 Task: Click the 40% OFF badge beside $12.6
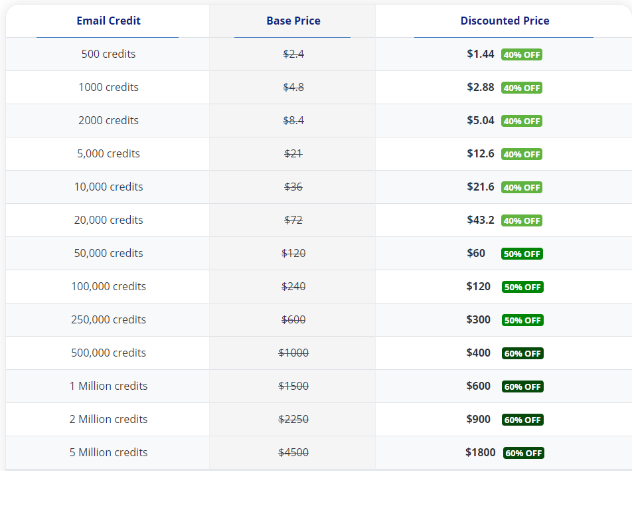[522, 154]
